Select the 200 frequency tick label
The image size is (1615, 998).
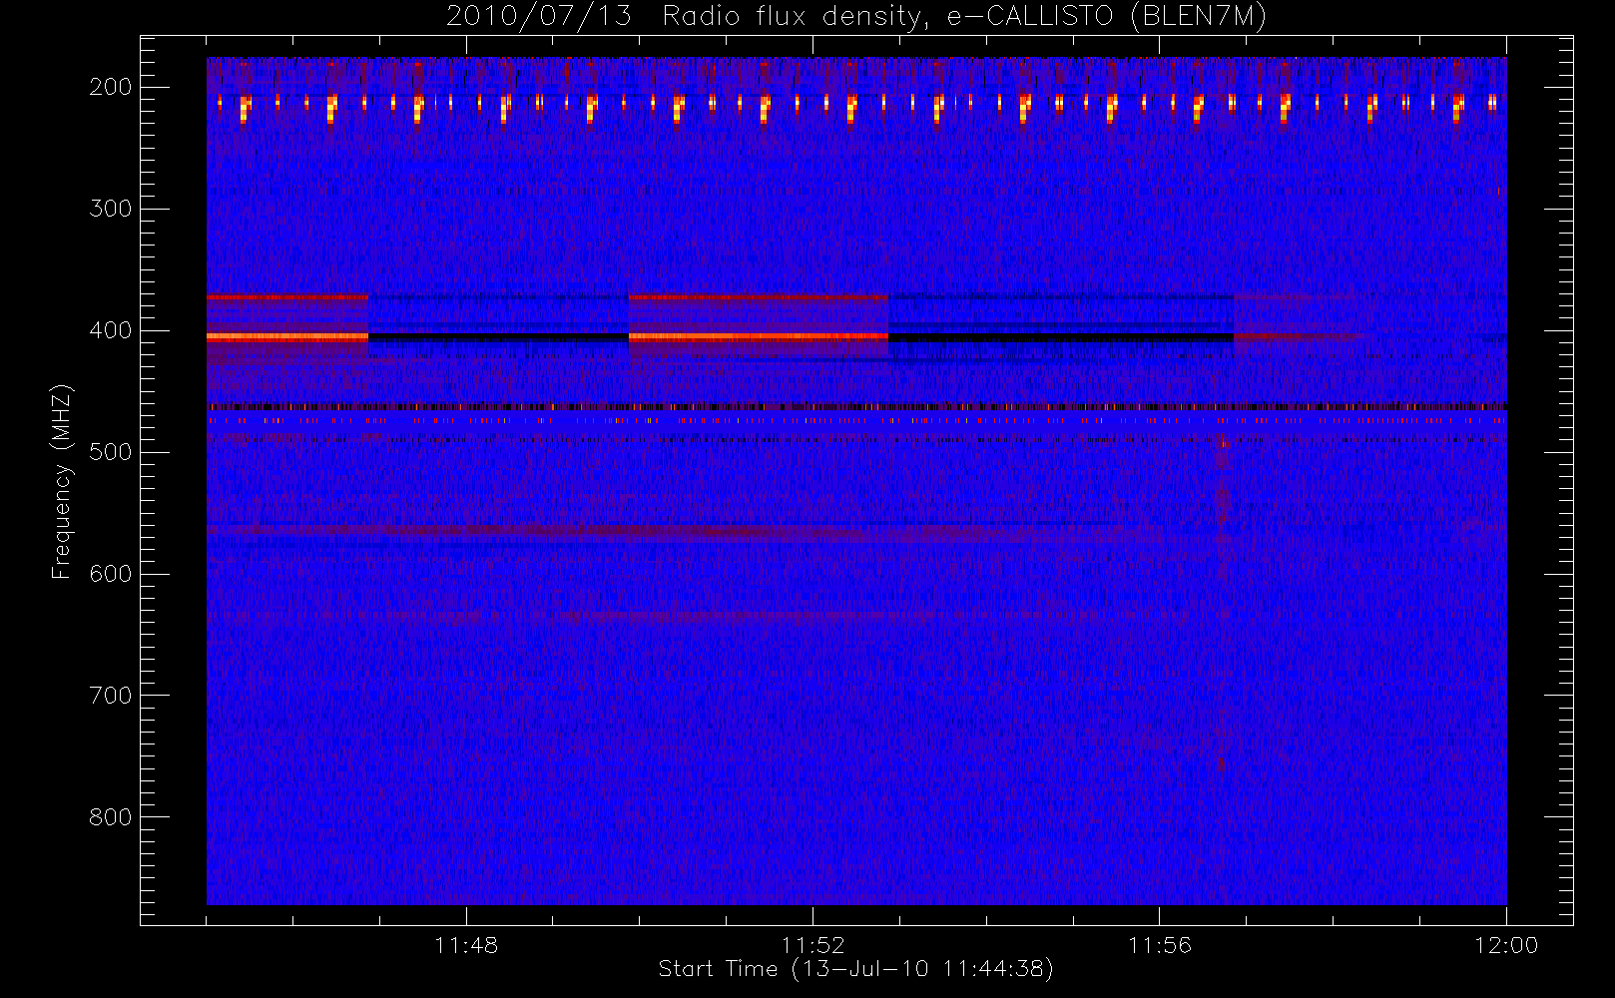pyautogui.click(x=110, y=87)
